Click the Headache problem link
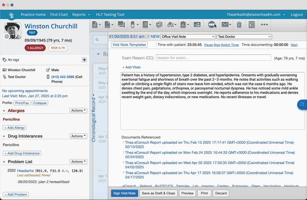307x200 pixels. pos(26,171)
